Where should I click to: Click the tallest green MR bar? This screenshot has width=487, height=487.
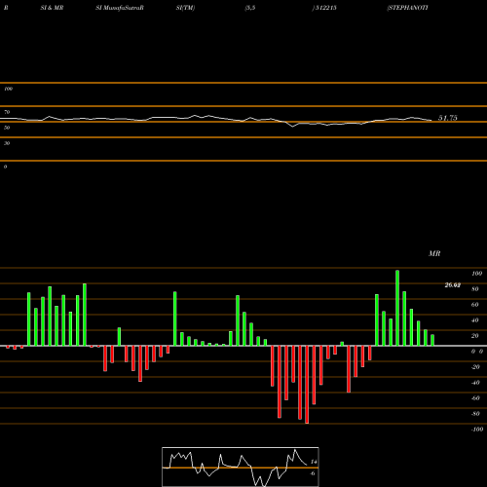(x=397, y=308)
